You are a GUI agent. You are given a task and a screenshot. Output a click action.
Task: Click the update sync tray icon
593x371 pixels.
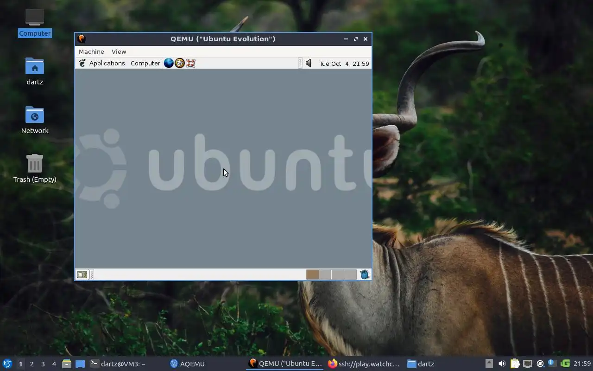(x=540, y=364)
